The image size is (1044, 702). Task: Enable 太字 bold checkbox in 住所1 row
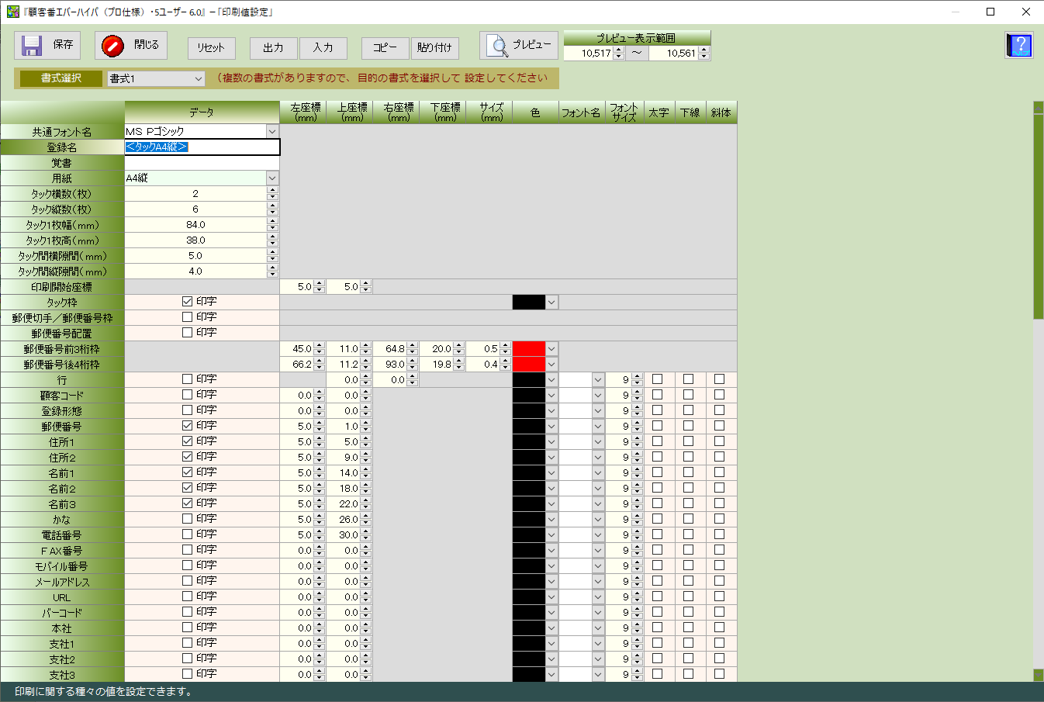658,441
